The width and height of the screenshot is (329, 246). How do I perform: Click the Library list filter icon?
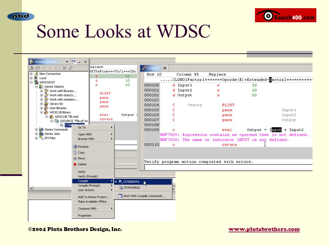[x=46, y=104]
